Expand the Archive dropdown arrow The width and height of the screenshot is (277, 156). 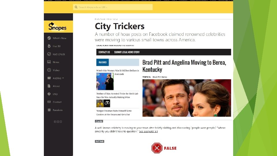[x=63, y=78]
